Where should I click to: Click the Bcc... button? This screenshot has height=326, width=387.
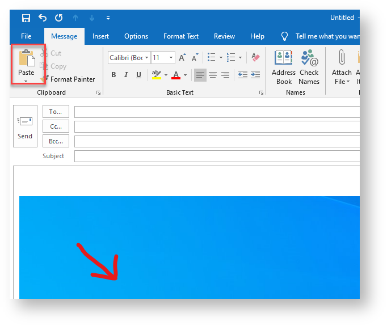(56, 141)
